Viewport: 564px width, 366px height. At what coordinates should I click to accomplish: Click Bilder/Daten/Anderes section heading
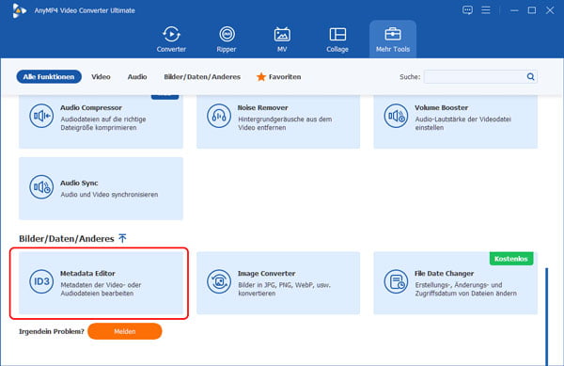[66, 239]
